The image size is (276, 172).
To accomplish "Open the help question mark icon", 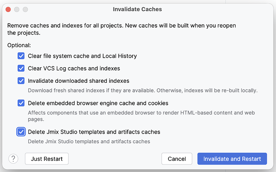I will (x=13, y=159).
